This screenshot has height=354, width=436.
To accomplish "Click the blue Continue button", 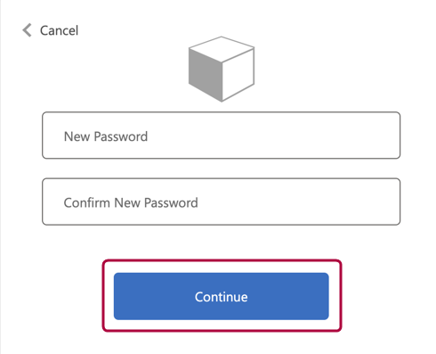I will coord(222,296).
